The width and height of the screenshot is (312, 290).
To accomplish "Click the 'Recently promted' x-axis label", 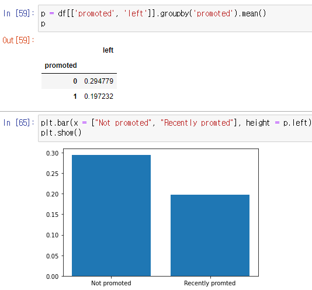I will (210, 283).
